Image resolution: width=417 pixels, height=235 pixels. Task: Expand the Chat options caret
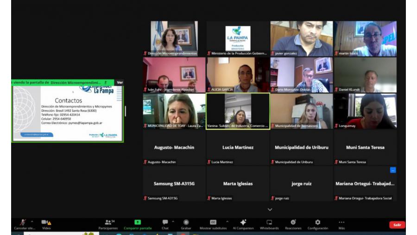[x=173, y=222]
